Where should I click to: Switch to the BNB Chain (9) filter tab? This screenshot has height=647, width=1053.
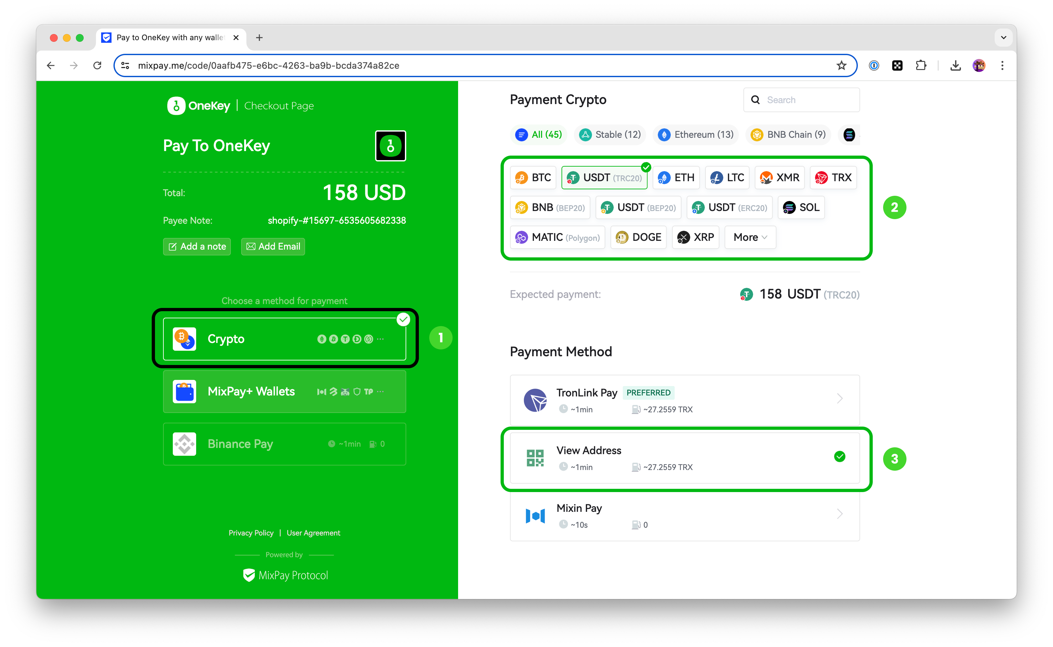tap(788, 135)
